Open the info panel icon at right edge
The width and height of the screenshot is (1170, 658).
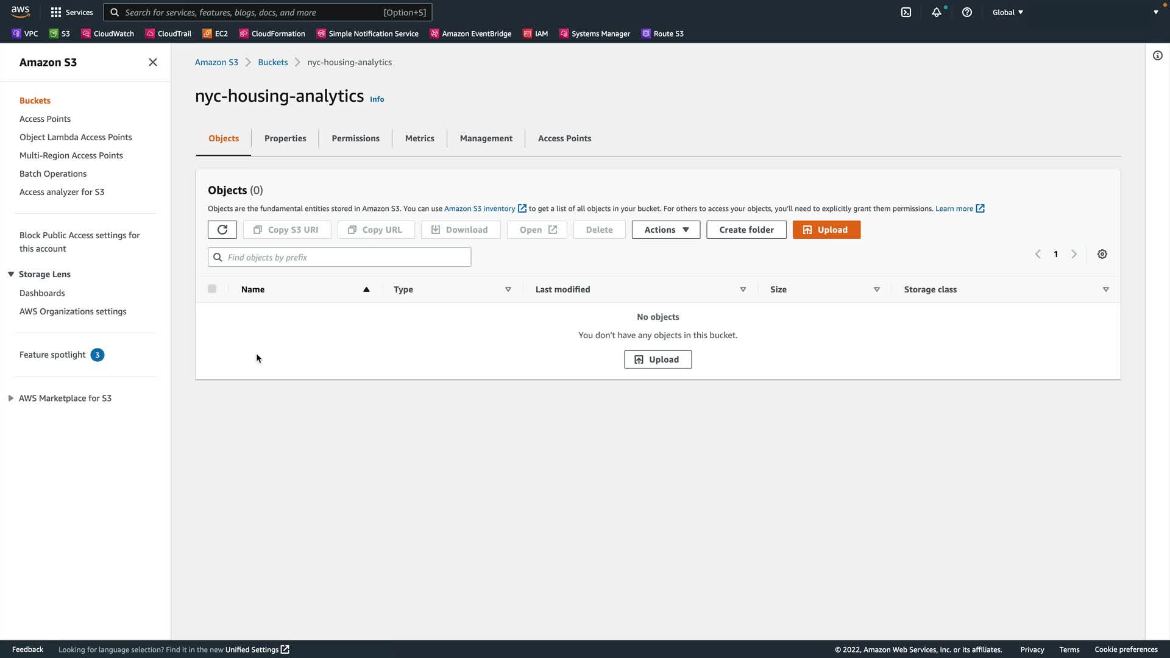pos(1158,55)
